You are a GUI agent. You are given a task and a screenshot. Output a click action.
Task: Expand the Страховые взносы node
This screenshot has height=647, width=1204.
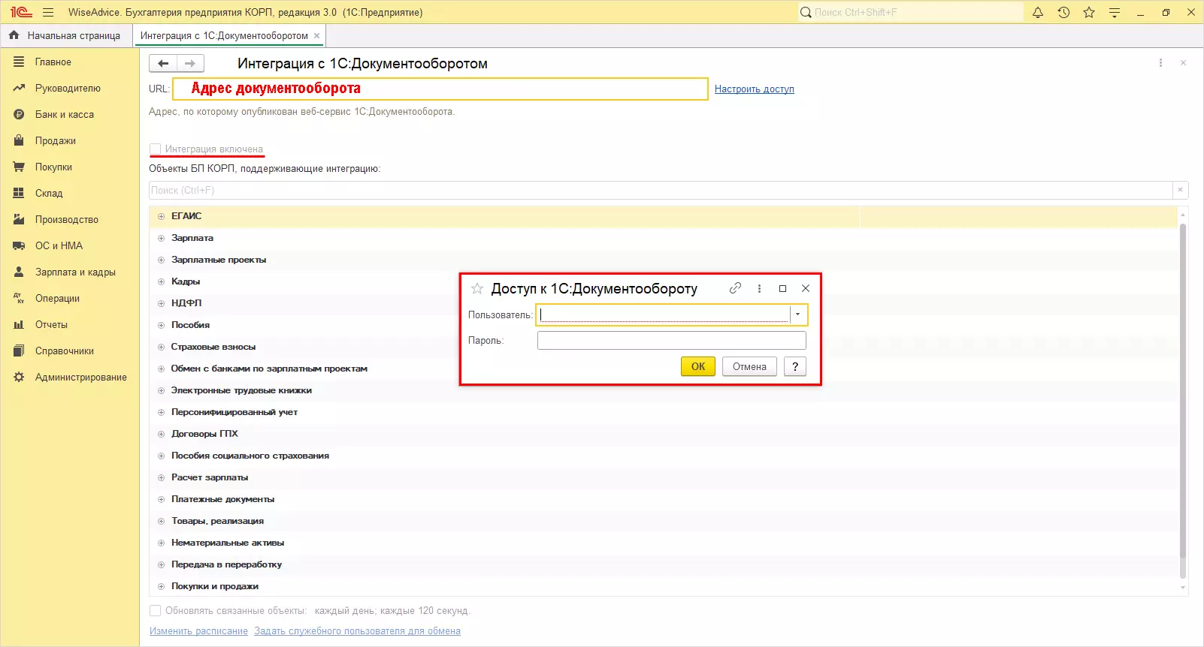point(161,347)
